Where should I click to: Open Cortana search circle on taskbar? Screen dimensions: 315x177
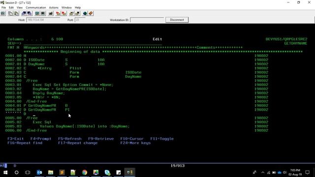16,173
